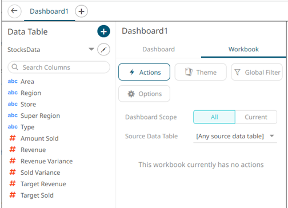The height and width of the screenshot is (208, 288).
Task: Click the Theme swatch icon
Action: (x=189, y=72)
